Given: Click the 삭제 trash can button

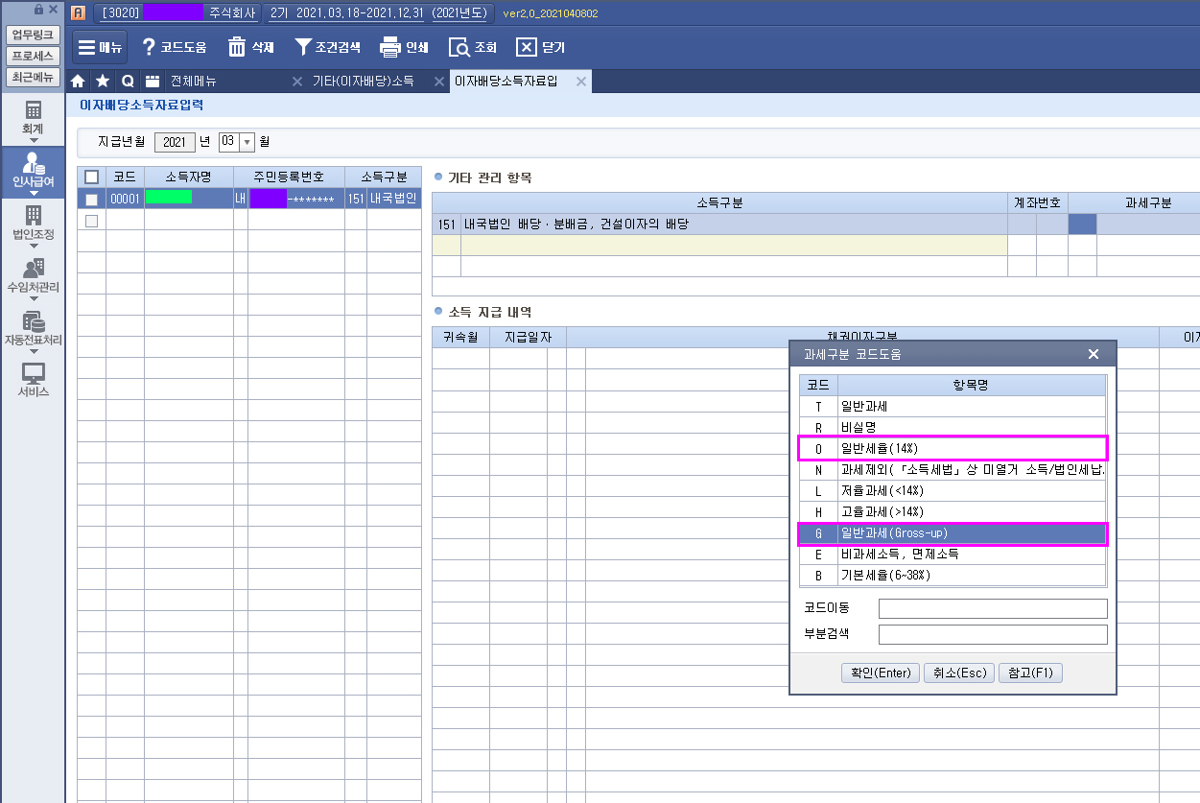Looking at the screenshot, I should [x=251, y=47].
